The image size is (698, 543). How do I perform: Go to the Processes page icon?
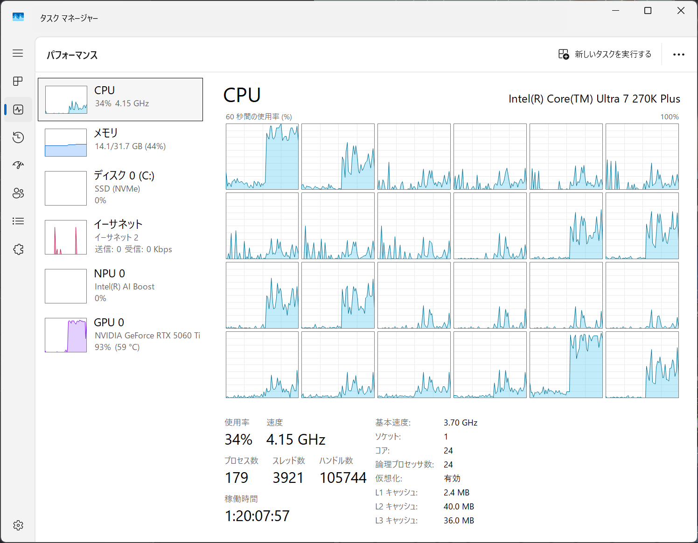coord(18,81)
